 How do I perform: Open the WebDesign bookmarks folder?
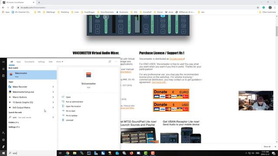pos(49,12)
